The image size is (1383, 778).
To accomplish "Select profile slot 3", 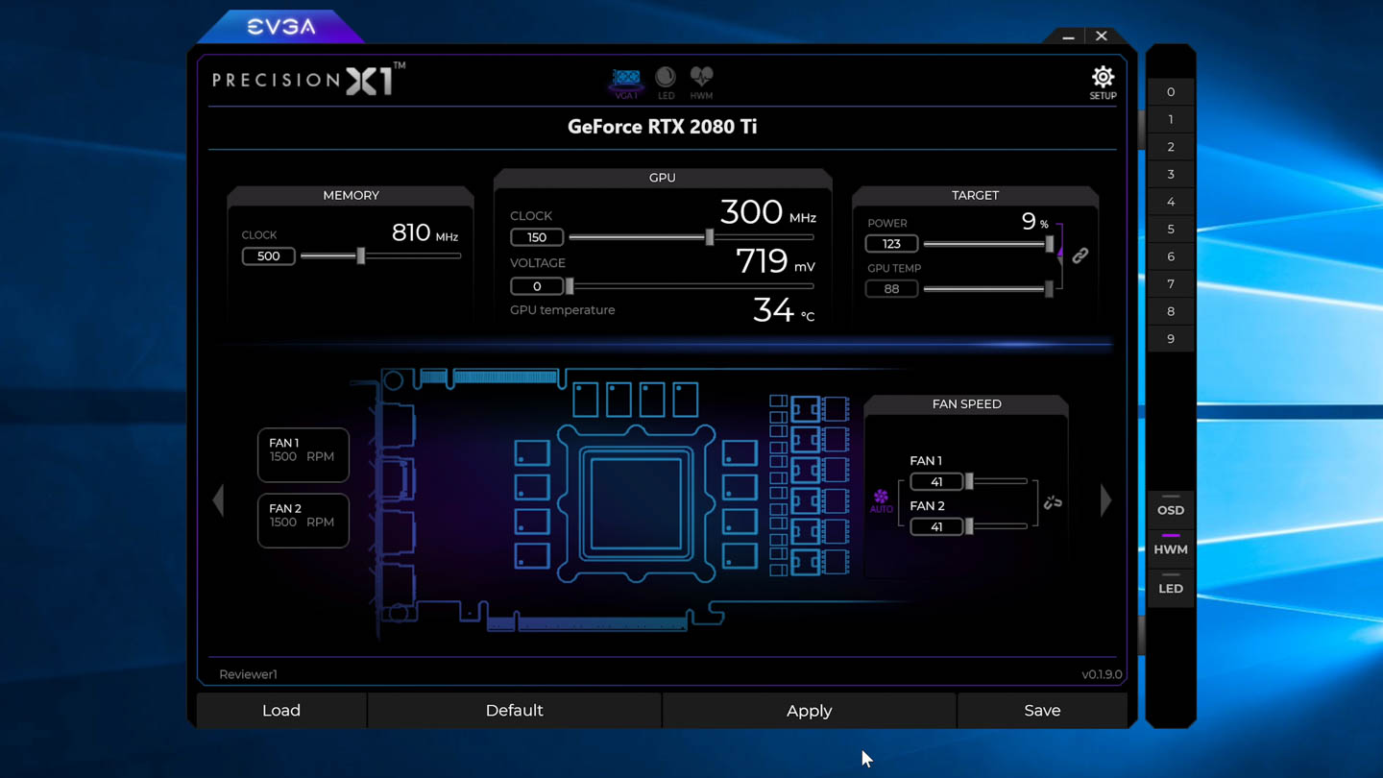I will point(1171,175).
